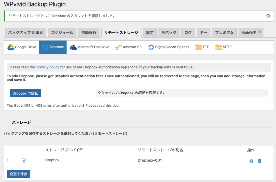
Task: Switch to the スケジュール tab
Action: (62, 32)
